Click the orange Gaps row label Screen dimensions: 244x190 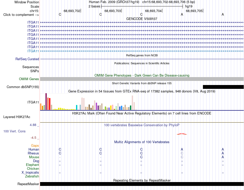tap(35, 145)
